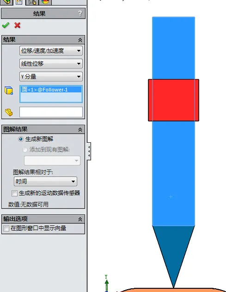Collapse the 图解结果 section

tap(80, 129)
